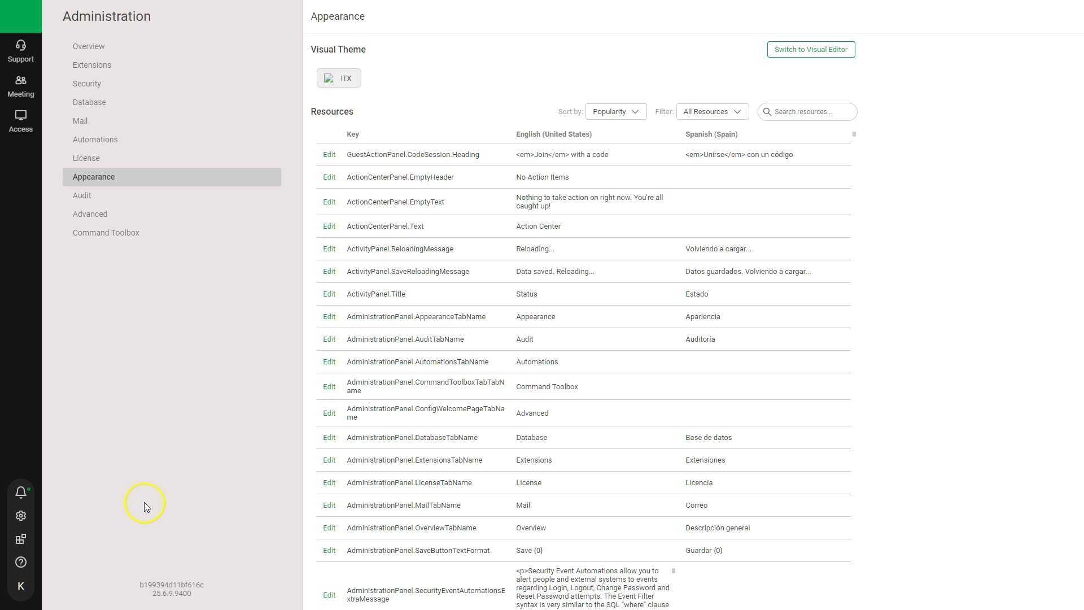Viewport: 1084px width, 610px height.
Task: Open the Command Toolbox tab
Action: 106,233
